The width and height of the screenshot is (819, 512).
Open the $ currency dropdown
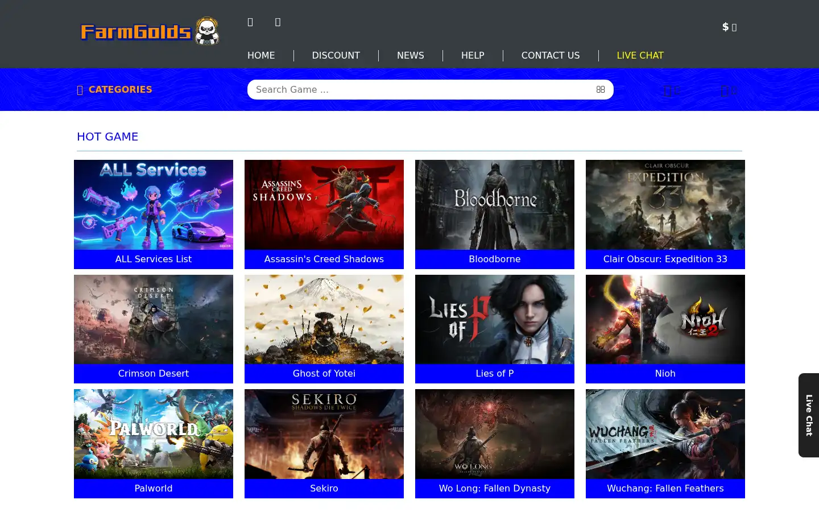[729, 27]
